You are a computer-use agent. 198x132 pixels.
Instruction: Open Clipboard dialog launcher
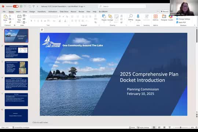[15, 25]
